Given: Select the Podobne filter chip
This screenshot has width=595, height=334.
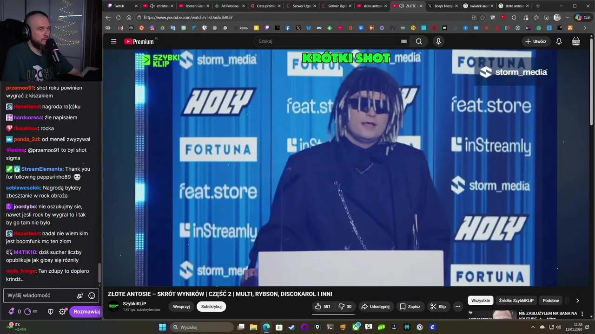Looking at the screenshot, I should pos(551,301).
